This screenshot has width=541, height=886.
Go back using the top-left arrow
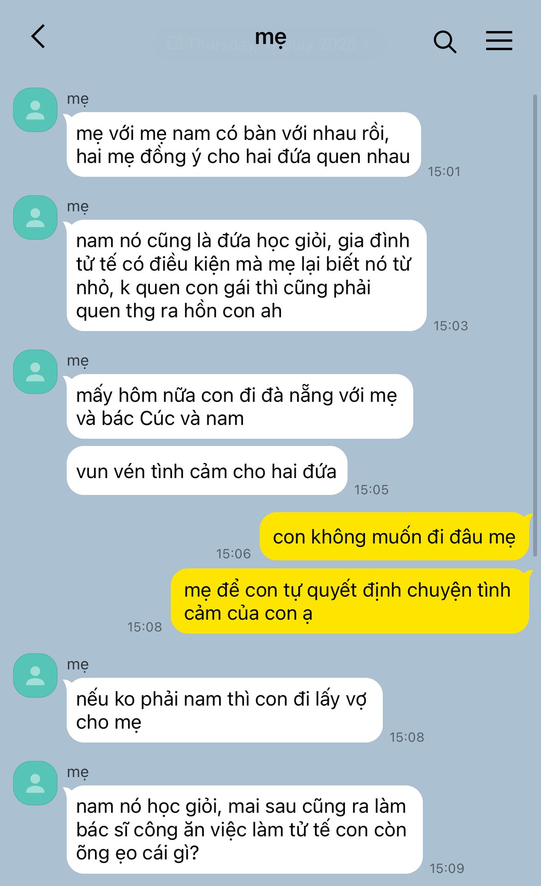[38, 36]
